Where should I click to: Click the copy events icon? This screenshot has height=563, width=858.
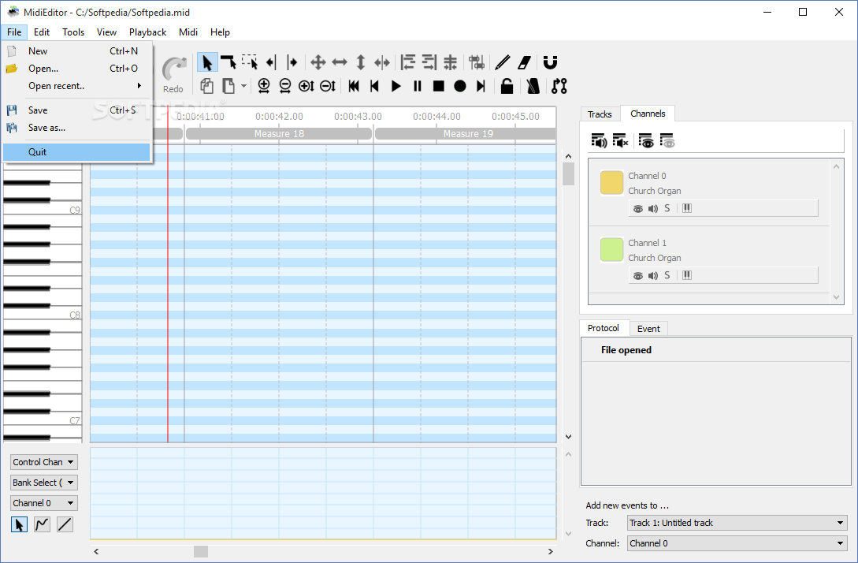207,86
